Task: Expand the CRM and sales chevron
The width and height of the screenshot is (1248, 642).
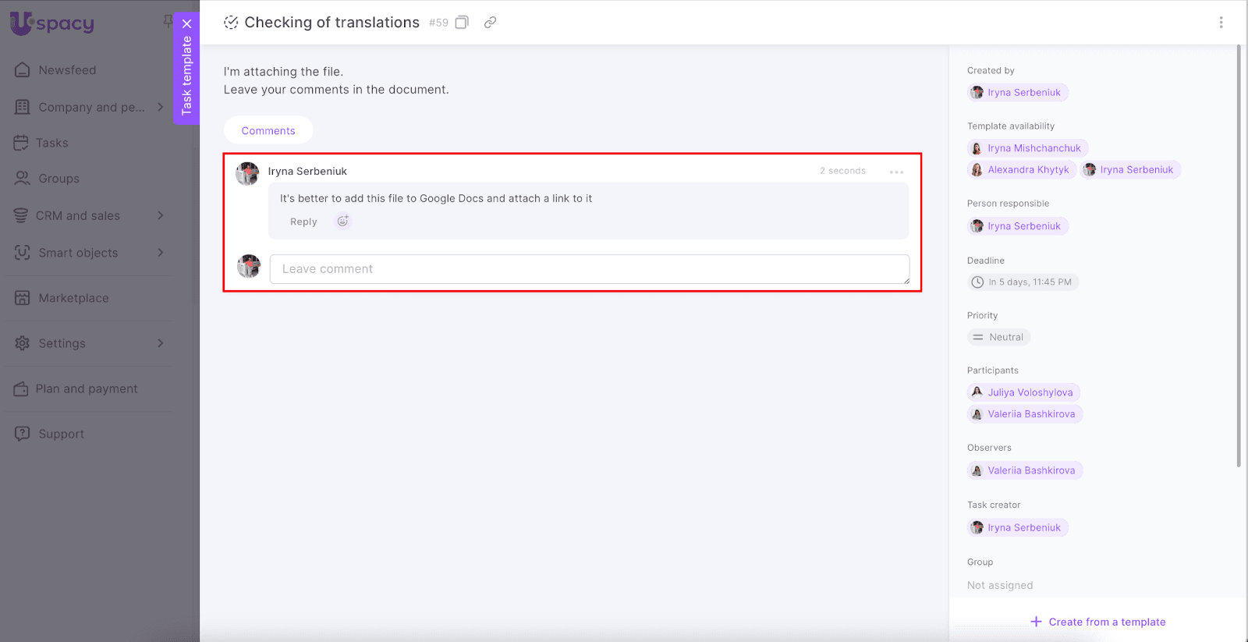Action: tap(161, 215)
